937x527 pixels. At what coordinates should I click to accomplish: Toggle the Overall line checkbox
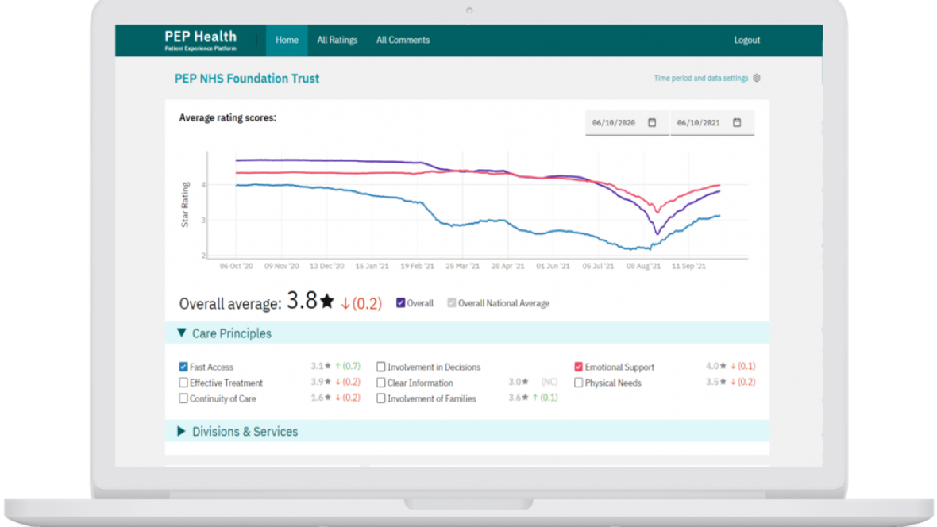(x=401, y=303)
